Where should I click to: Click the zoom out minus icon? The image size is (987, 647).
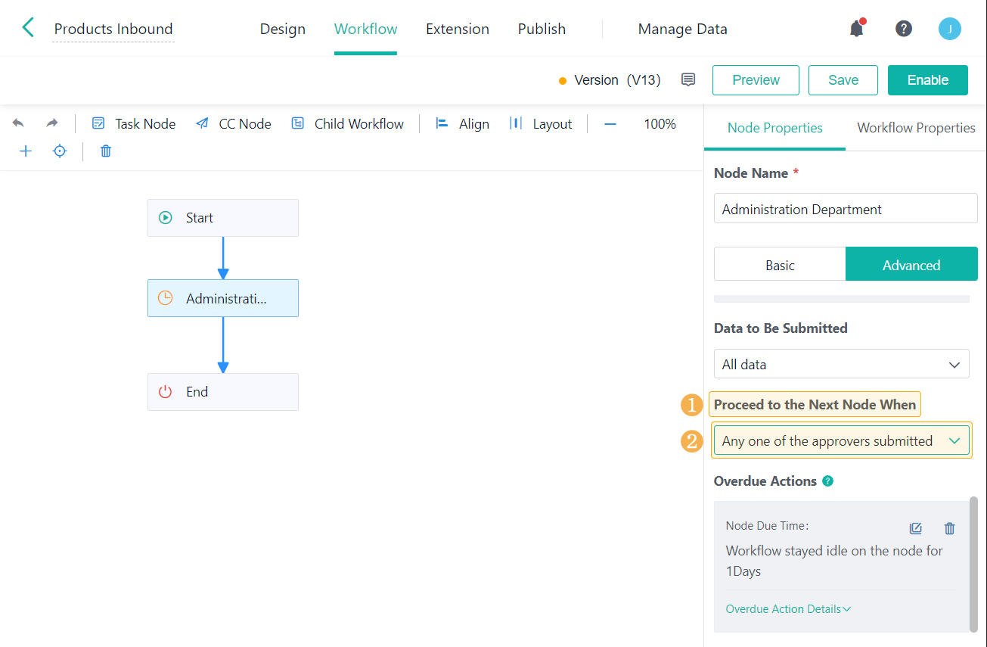(610, 124)
